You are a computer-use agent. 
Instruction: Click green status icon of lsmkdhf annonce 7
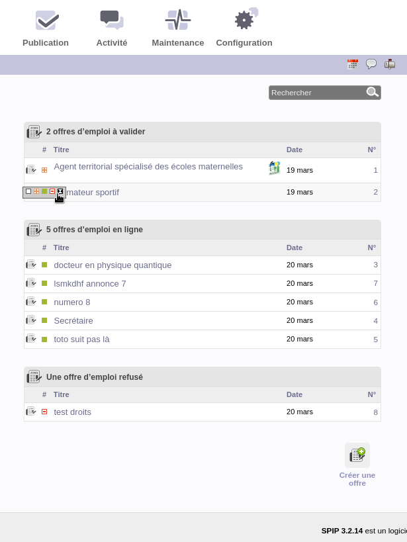point(44,283)
